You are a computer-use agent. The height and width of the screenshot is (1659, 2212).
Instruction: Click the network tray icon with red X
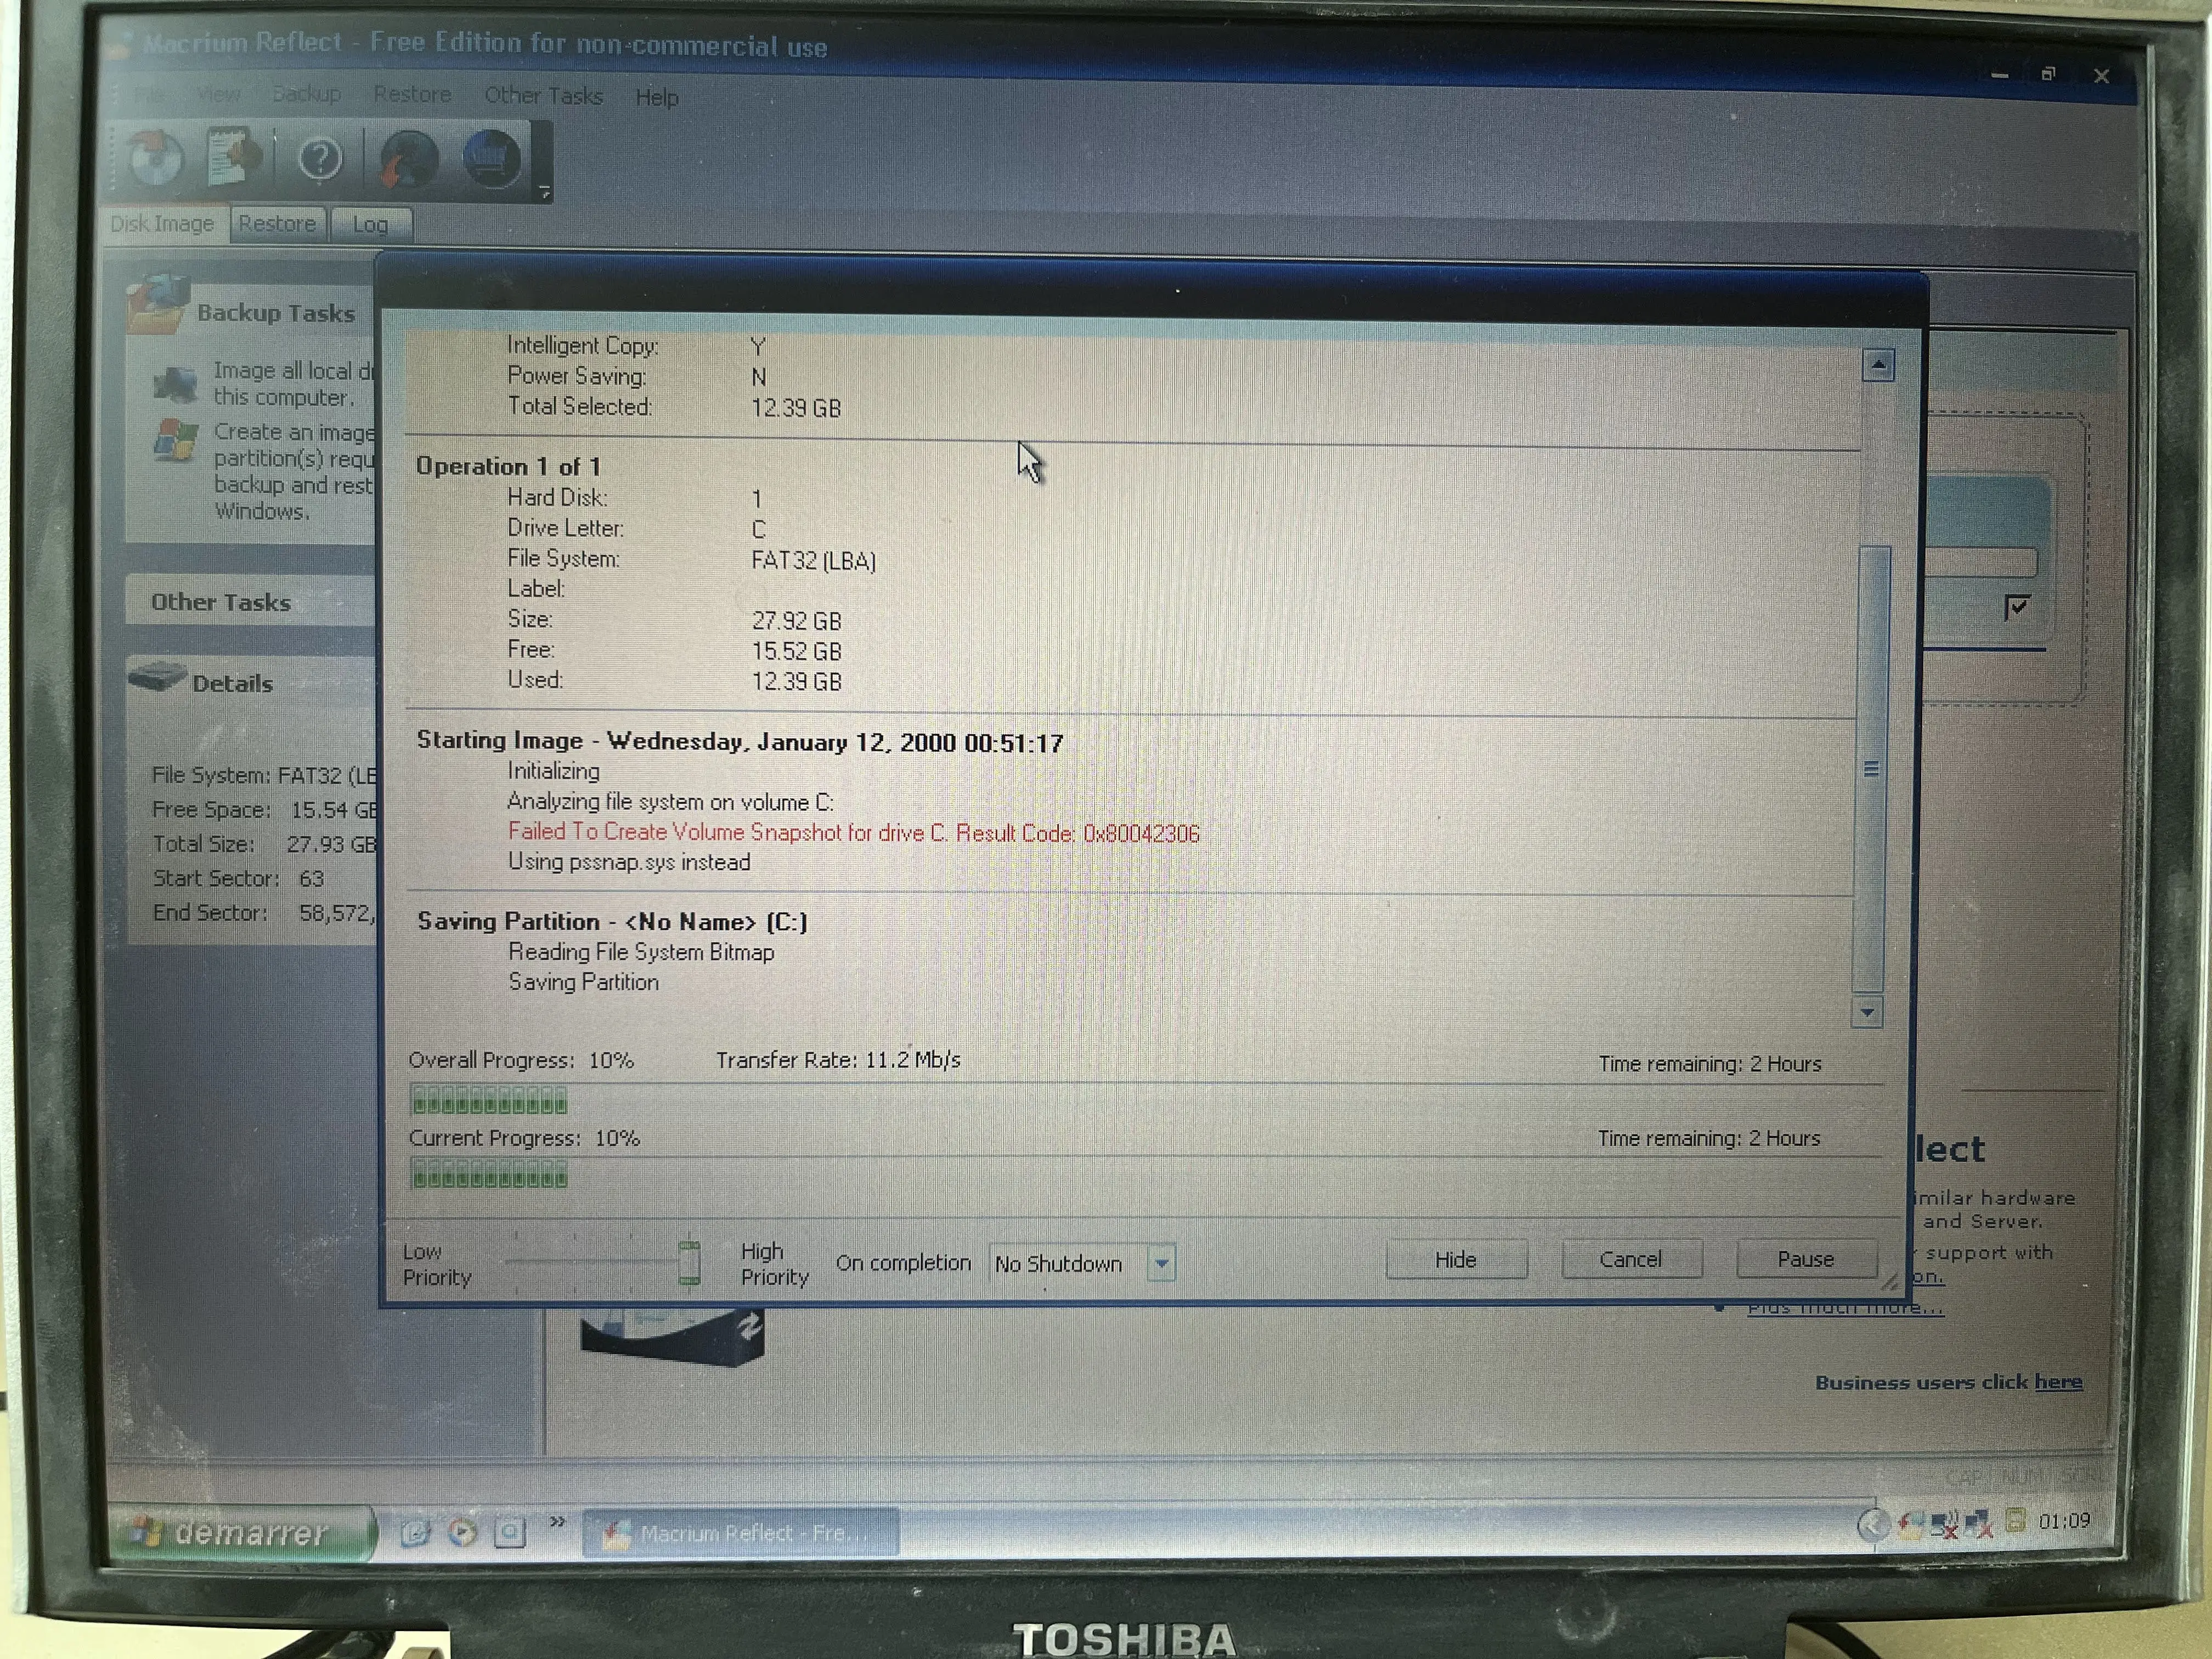point(1978,1524)
